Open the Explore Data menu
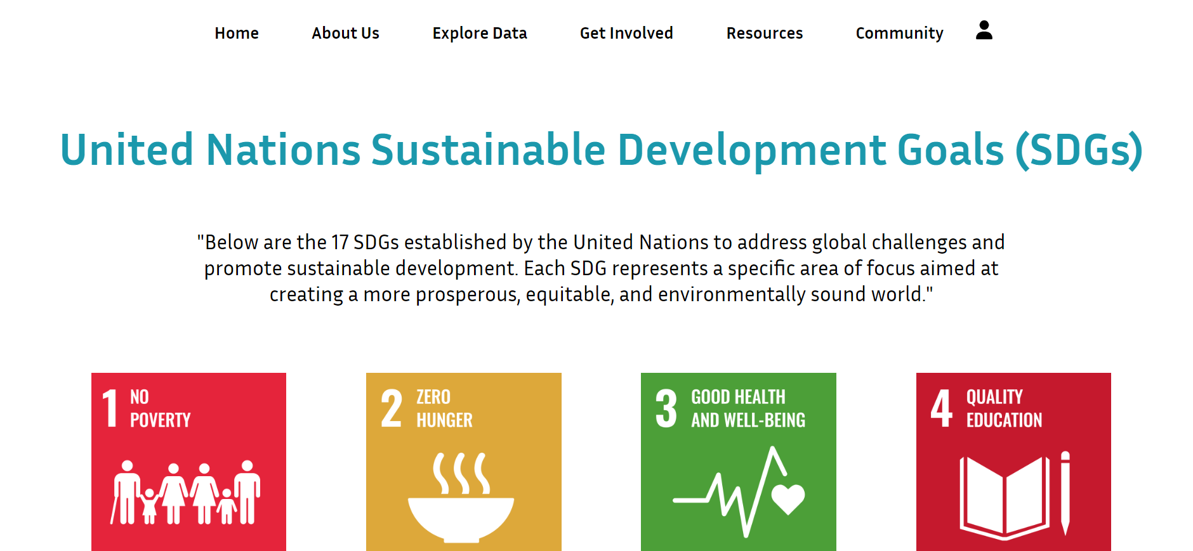1193x551 pixels. (480, 33)
